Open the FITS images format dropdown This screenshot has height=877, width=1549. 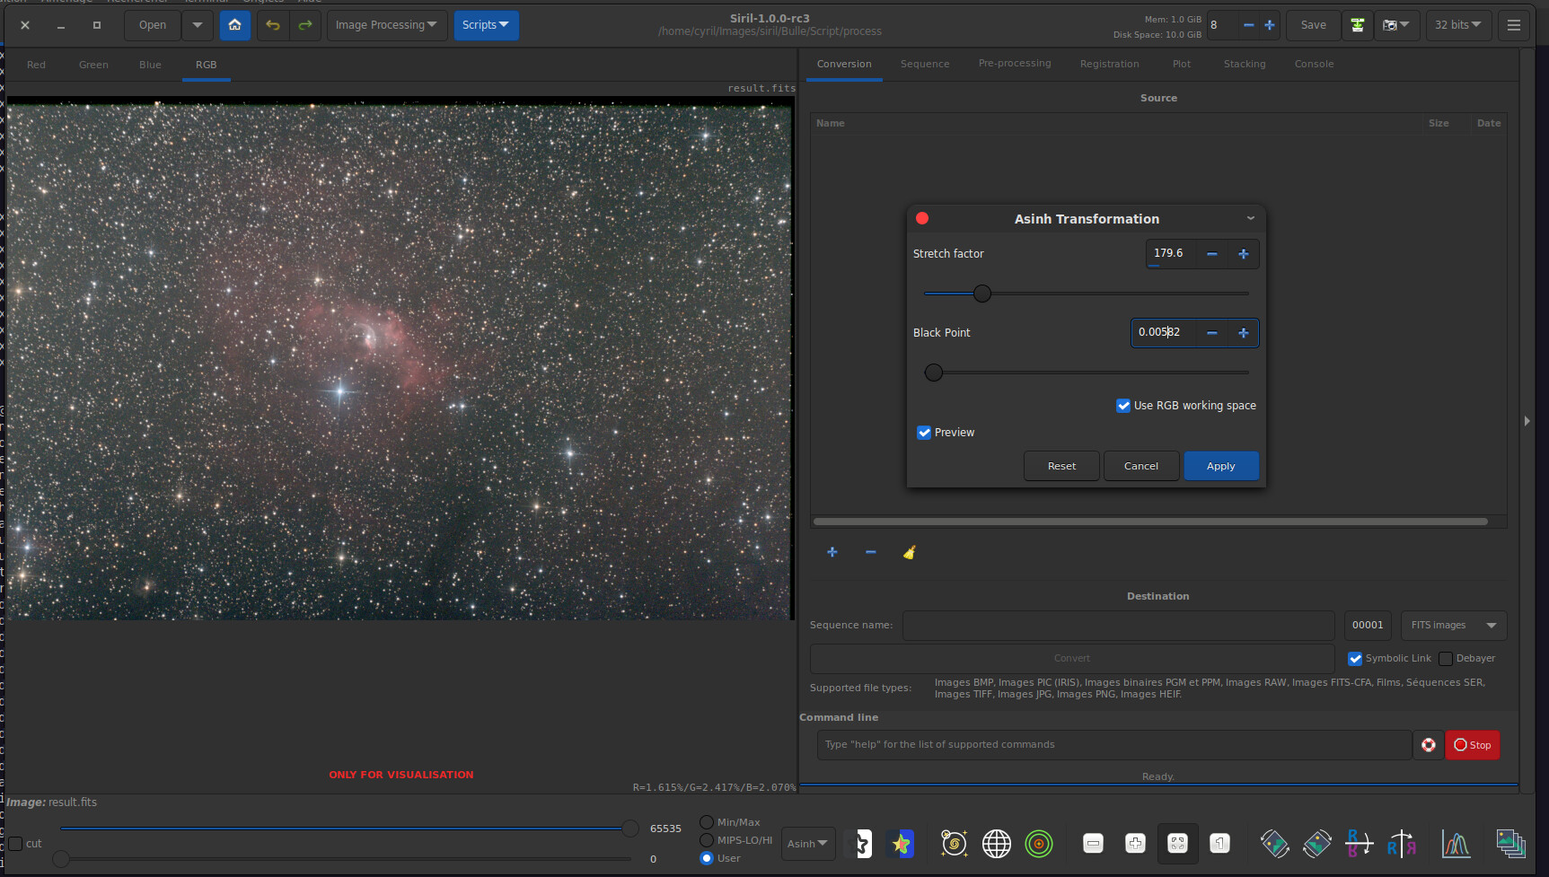[x=1453, y=626]
